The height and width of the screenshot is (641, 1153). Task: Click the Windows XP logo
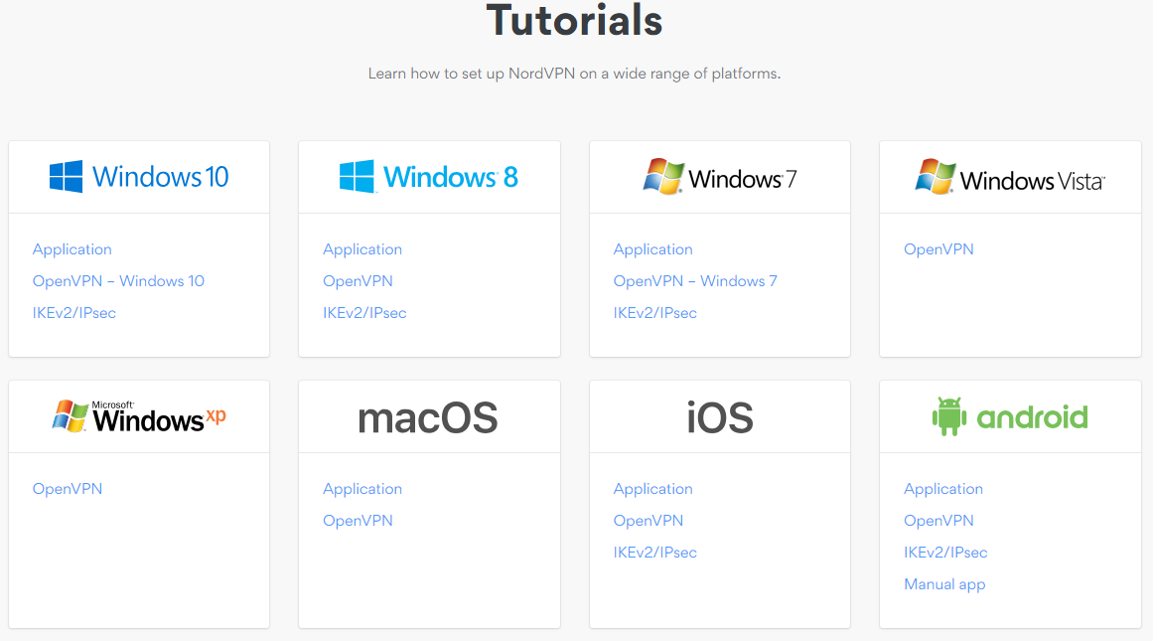[x=139, y=416]
